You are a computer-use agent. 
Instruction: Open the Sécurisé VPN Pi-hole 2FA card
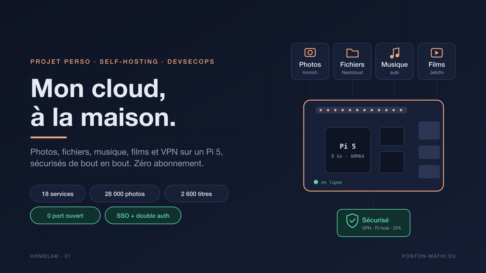pos(374,223)
